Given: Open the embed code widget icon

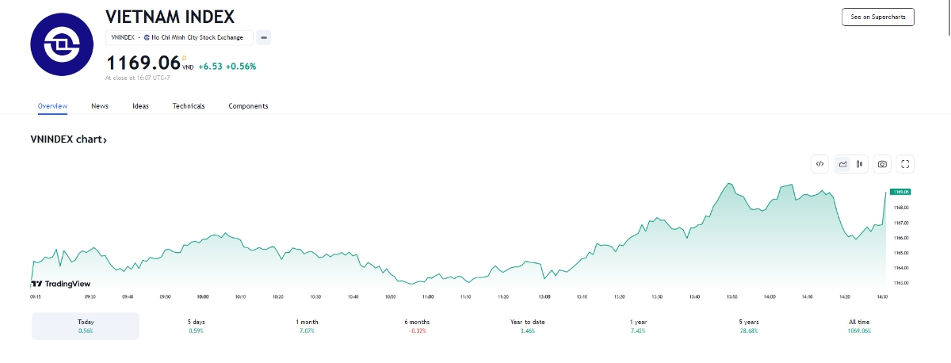Looking at the screenshot, I should click(820, 164).
